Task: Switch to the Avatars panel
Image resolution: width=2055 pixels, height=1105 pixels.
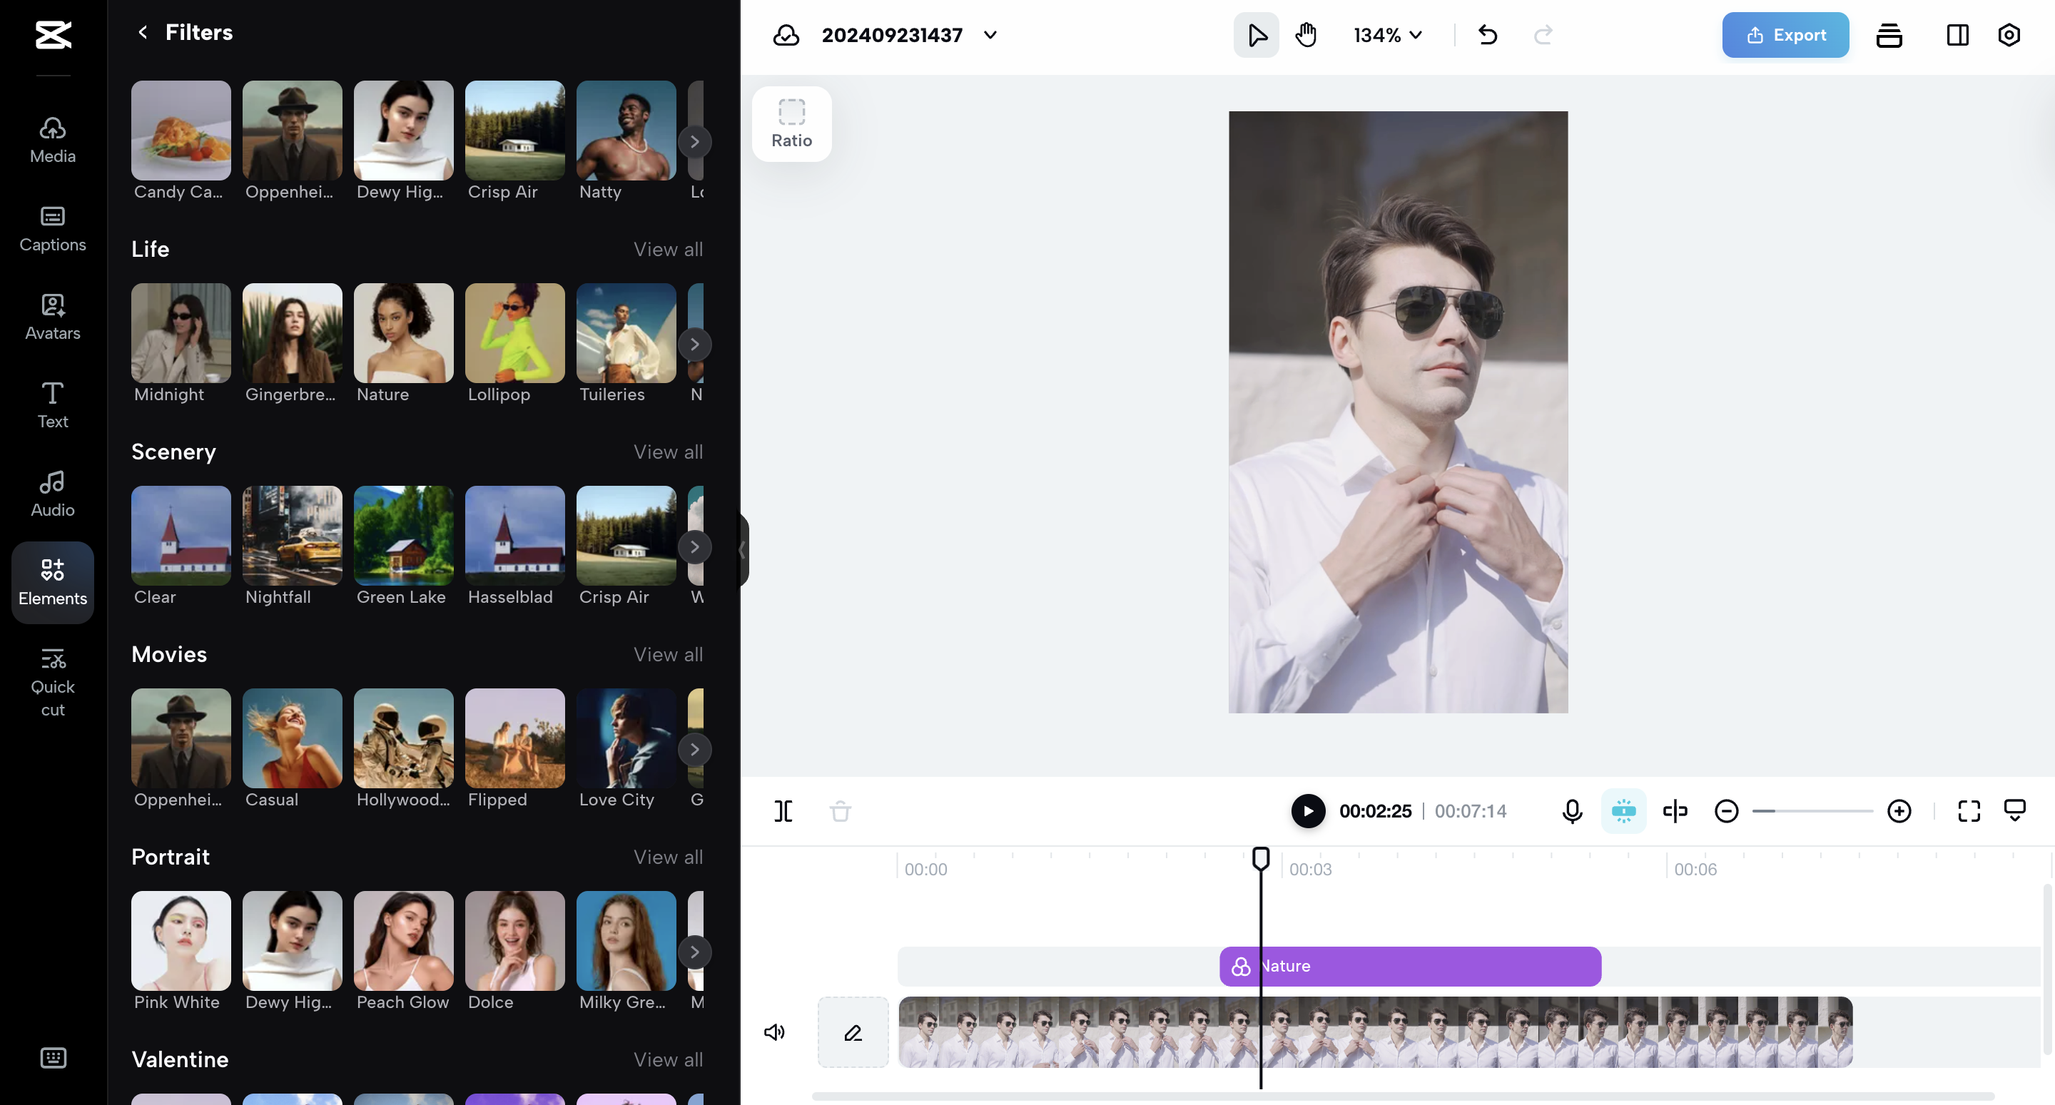Action: (52, 317)
